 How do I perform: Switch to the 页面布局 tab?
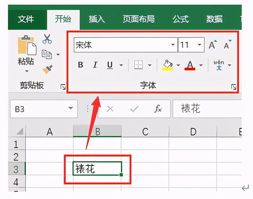click(x=138, y=19)
